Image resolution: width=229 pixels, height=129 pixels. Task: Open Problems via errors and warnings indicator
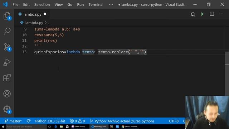tap(77, 121)
